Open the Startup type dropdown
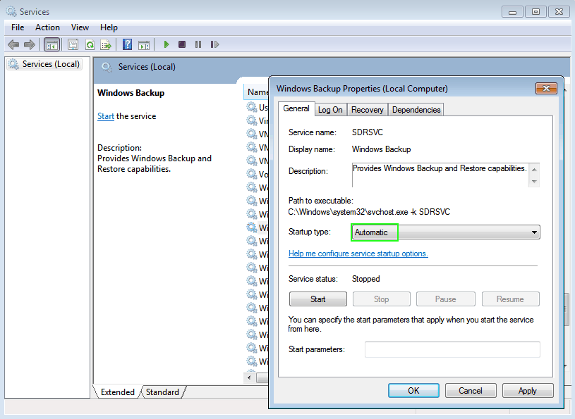The width and height of the screenshot is (575, 419). (446, 232)
